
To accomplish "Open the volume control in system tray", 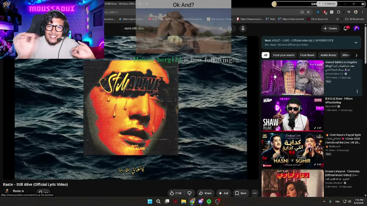I will click(x=349, y=201).
